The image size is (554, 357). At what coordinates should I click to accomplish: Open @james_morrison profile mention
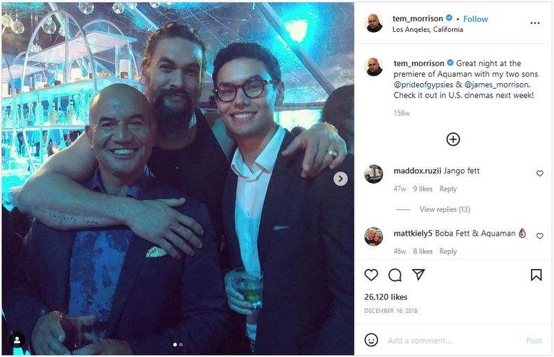point(497,85)
